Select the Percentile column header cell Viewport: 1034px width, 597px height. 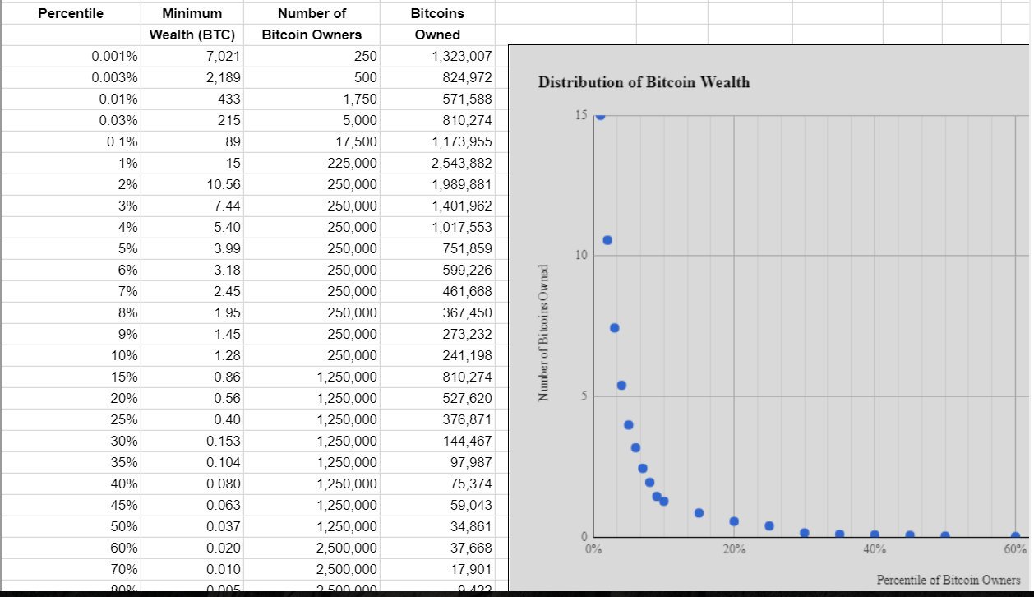click(x=71, y=13)
